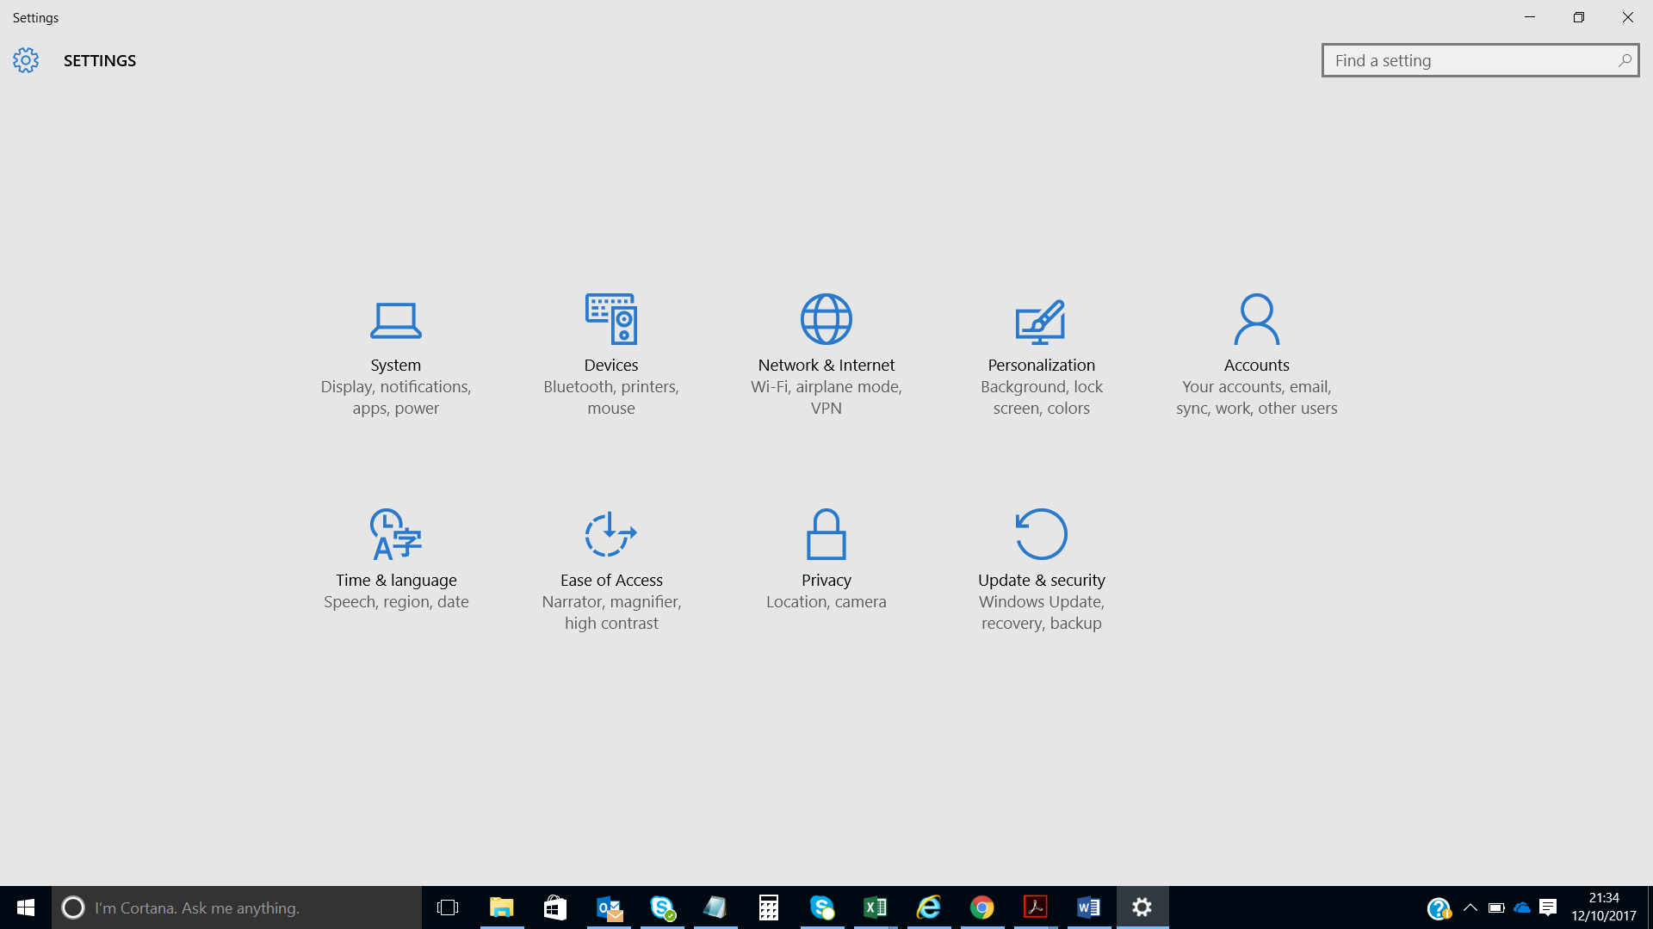1653x929 pixels.
Task: Open Update & security settings
Action: (1042, 572)
